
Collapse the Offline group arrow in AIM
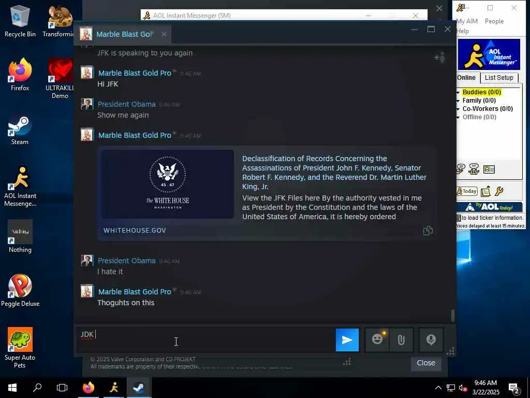point(458,118)
